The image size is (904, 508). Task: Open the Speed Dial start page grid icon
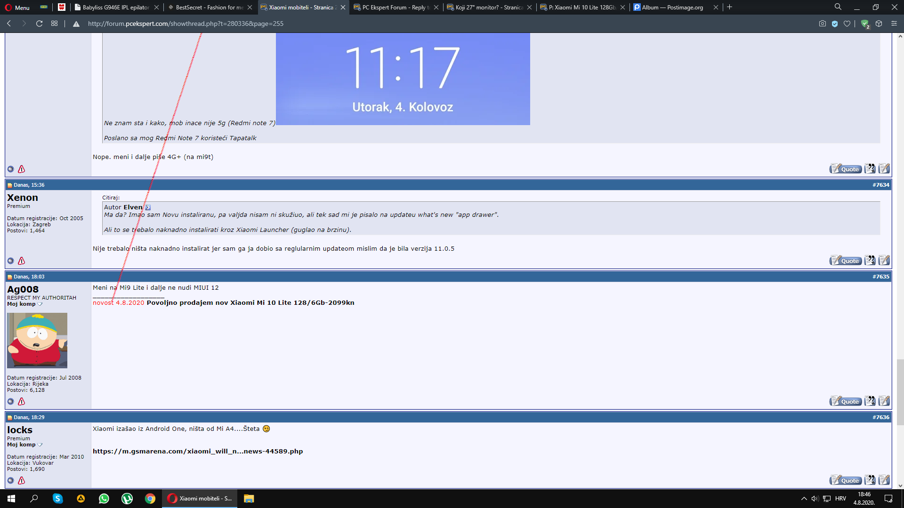point(55,24)
